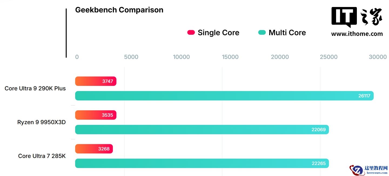
Task: Click the Geekbench Comparison title
Action: (x=119, y=10)
